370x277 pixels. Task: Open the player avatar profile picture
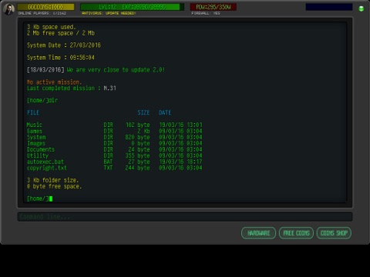tap(9, 9)
